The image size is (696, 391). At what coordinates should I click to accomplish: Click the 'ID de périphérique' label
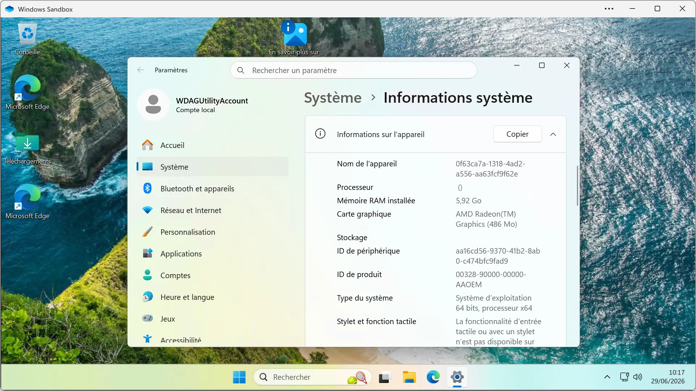[x=368, y=251]
